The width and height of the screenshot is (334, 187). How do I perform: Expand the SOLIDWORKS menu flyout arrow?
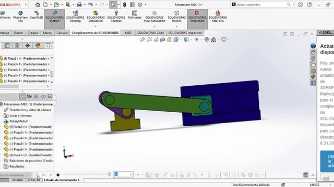(26, 5)
